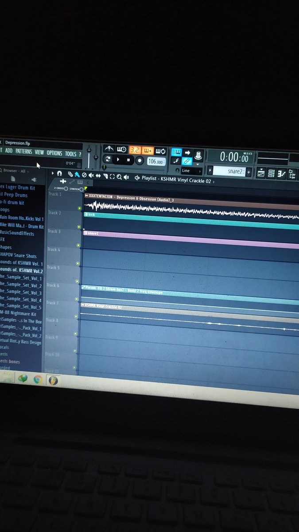Toggle the overdub blend recording button
This screenshot has height=532, width=299.
coord(148,151)
